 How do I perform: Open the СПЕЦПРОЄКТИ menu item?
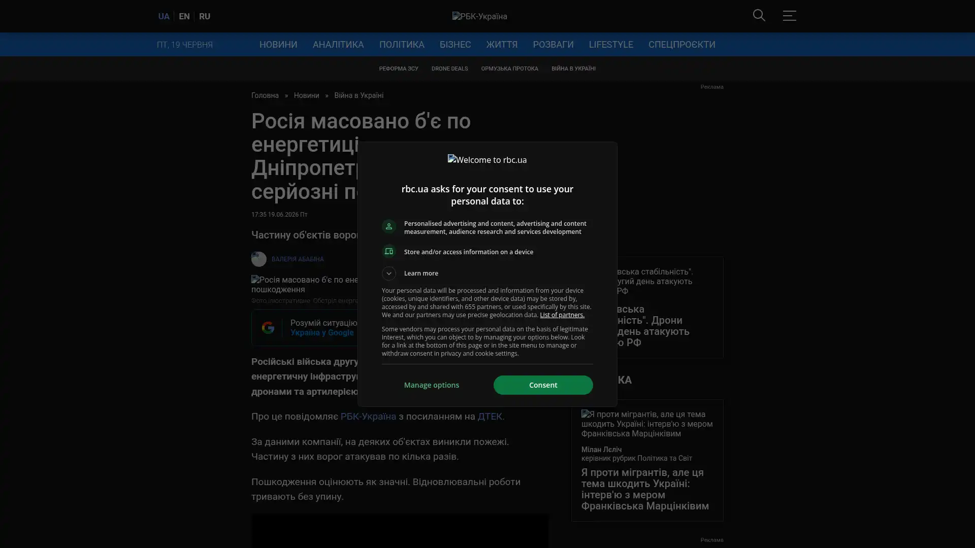coord(681,45)
